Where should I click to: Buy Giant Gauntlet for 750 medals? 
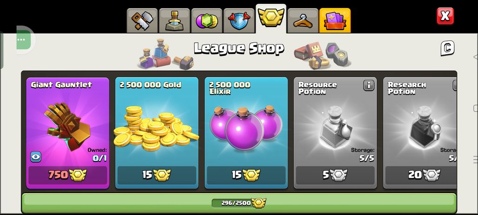[x=68, y=175]
